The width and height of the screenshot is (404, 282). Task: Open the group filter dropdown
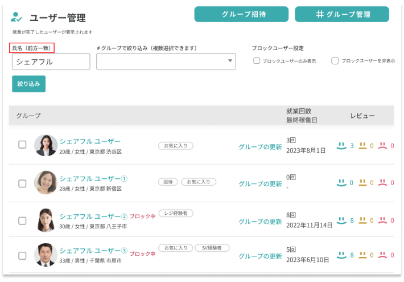click(x=166, y=62)
